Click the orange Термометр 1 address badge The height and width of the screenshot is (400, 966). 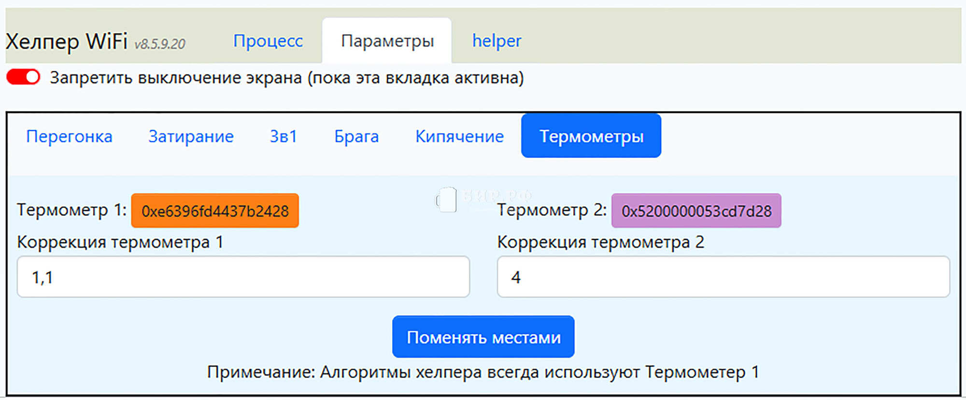click(215, 211)
